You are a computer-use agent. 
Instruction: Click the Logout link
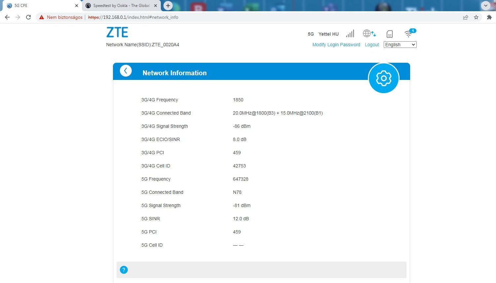tap(372, 45)
